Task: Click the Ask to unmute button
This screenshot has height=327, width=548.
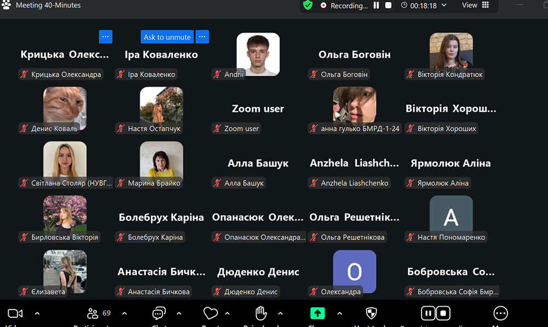Action: pos(167,37)
